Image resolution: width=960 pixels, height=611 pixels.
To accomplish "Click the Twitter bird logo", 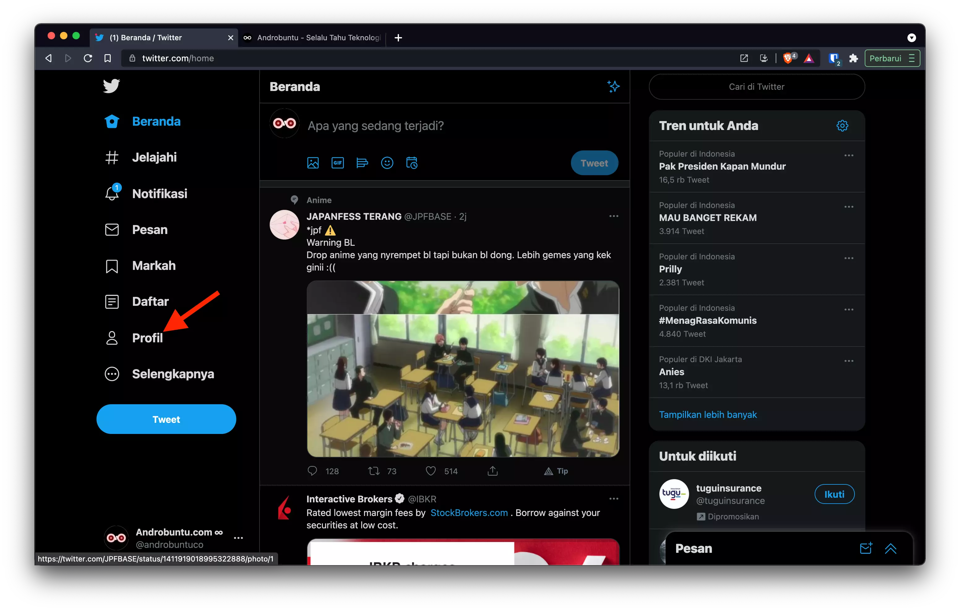I will point(111,86).
